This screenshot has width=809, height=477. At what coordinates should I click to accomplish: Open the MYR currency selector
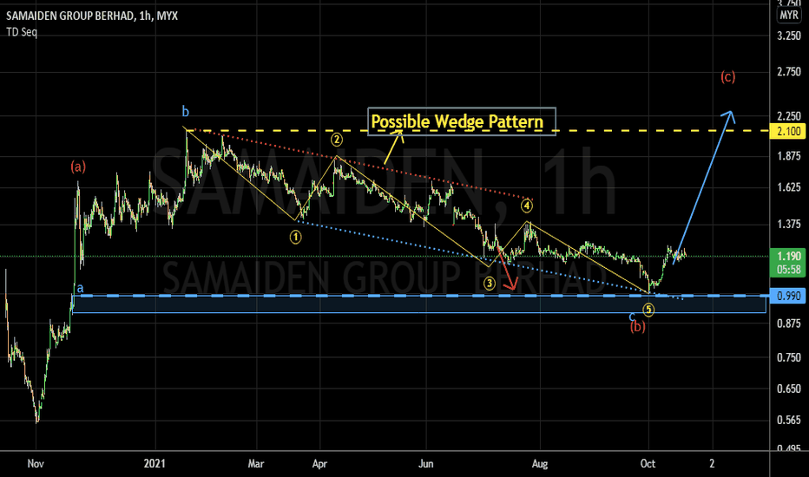click(789, 15)
